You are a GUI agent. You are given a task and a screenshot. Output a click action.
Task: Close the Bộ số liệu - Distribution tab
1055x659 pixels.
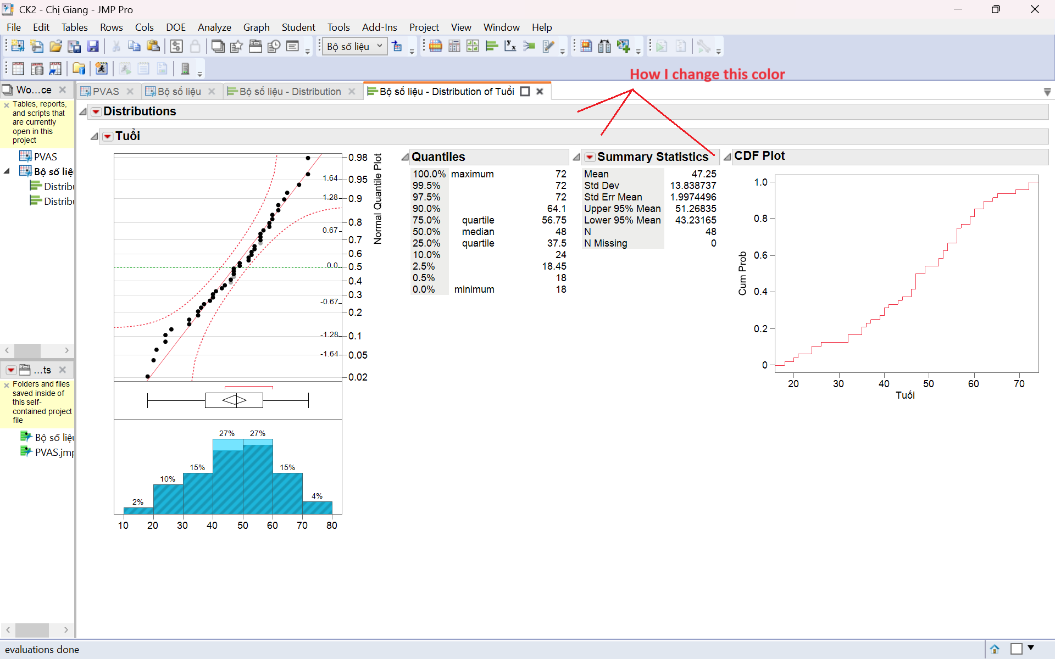pos(352,92)
